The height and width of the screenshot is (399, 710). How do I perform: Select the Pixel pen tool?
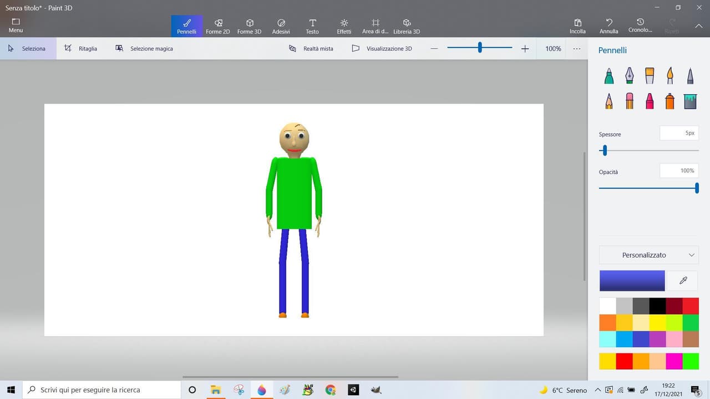pyautogui.click(x=690, y=76)
